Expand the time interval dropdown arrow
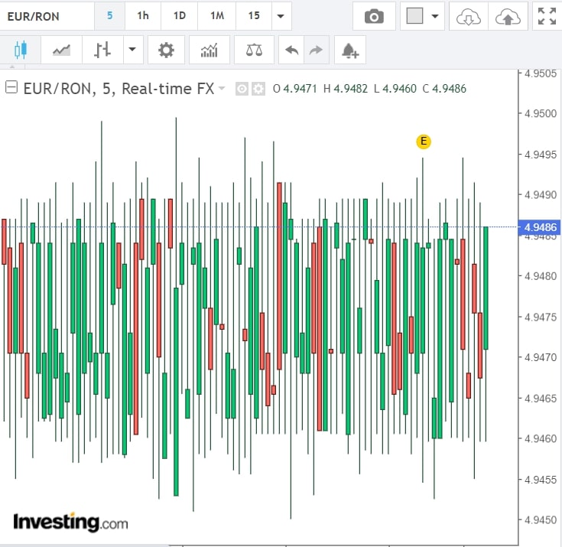 (x=281, y=16)
